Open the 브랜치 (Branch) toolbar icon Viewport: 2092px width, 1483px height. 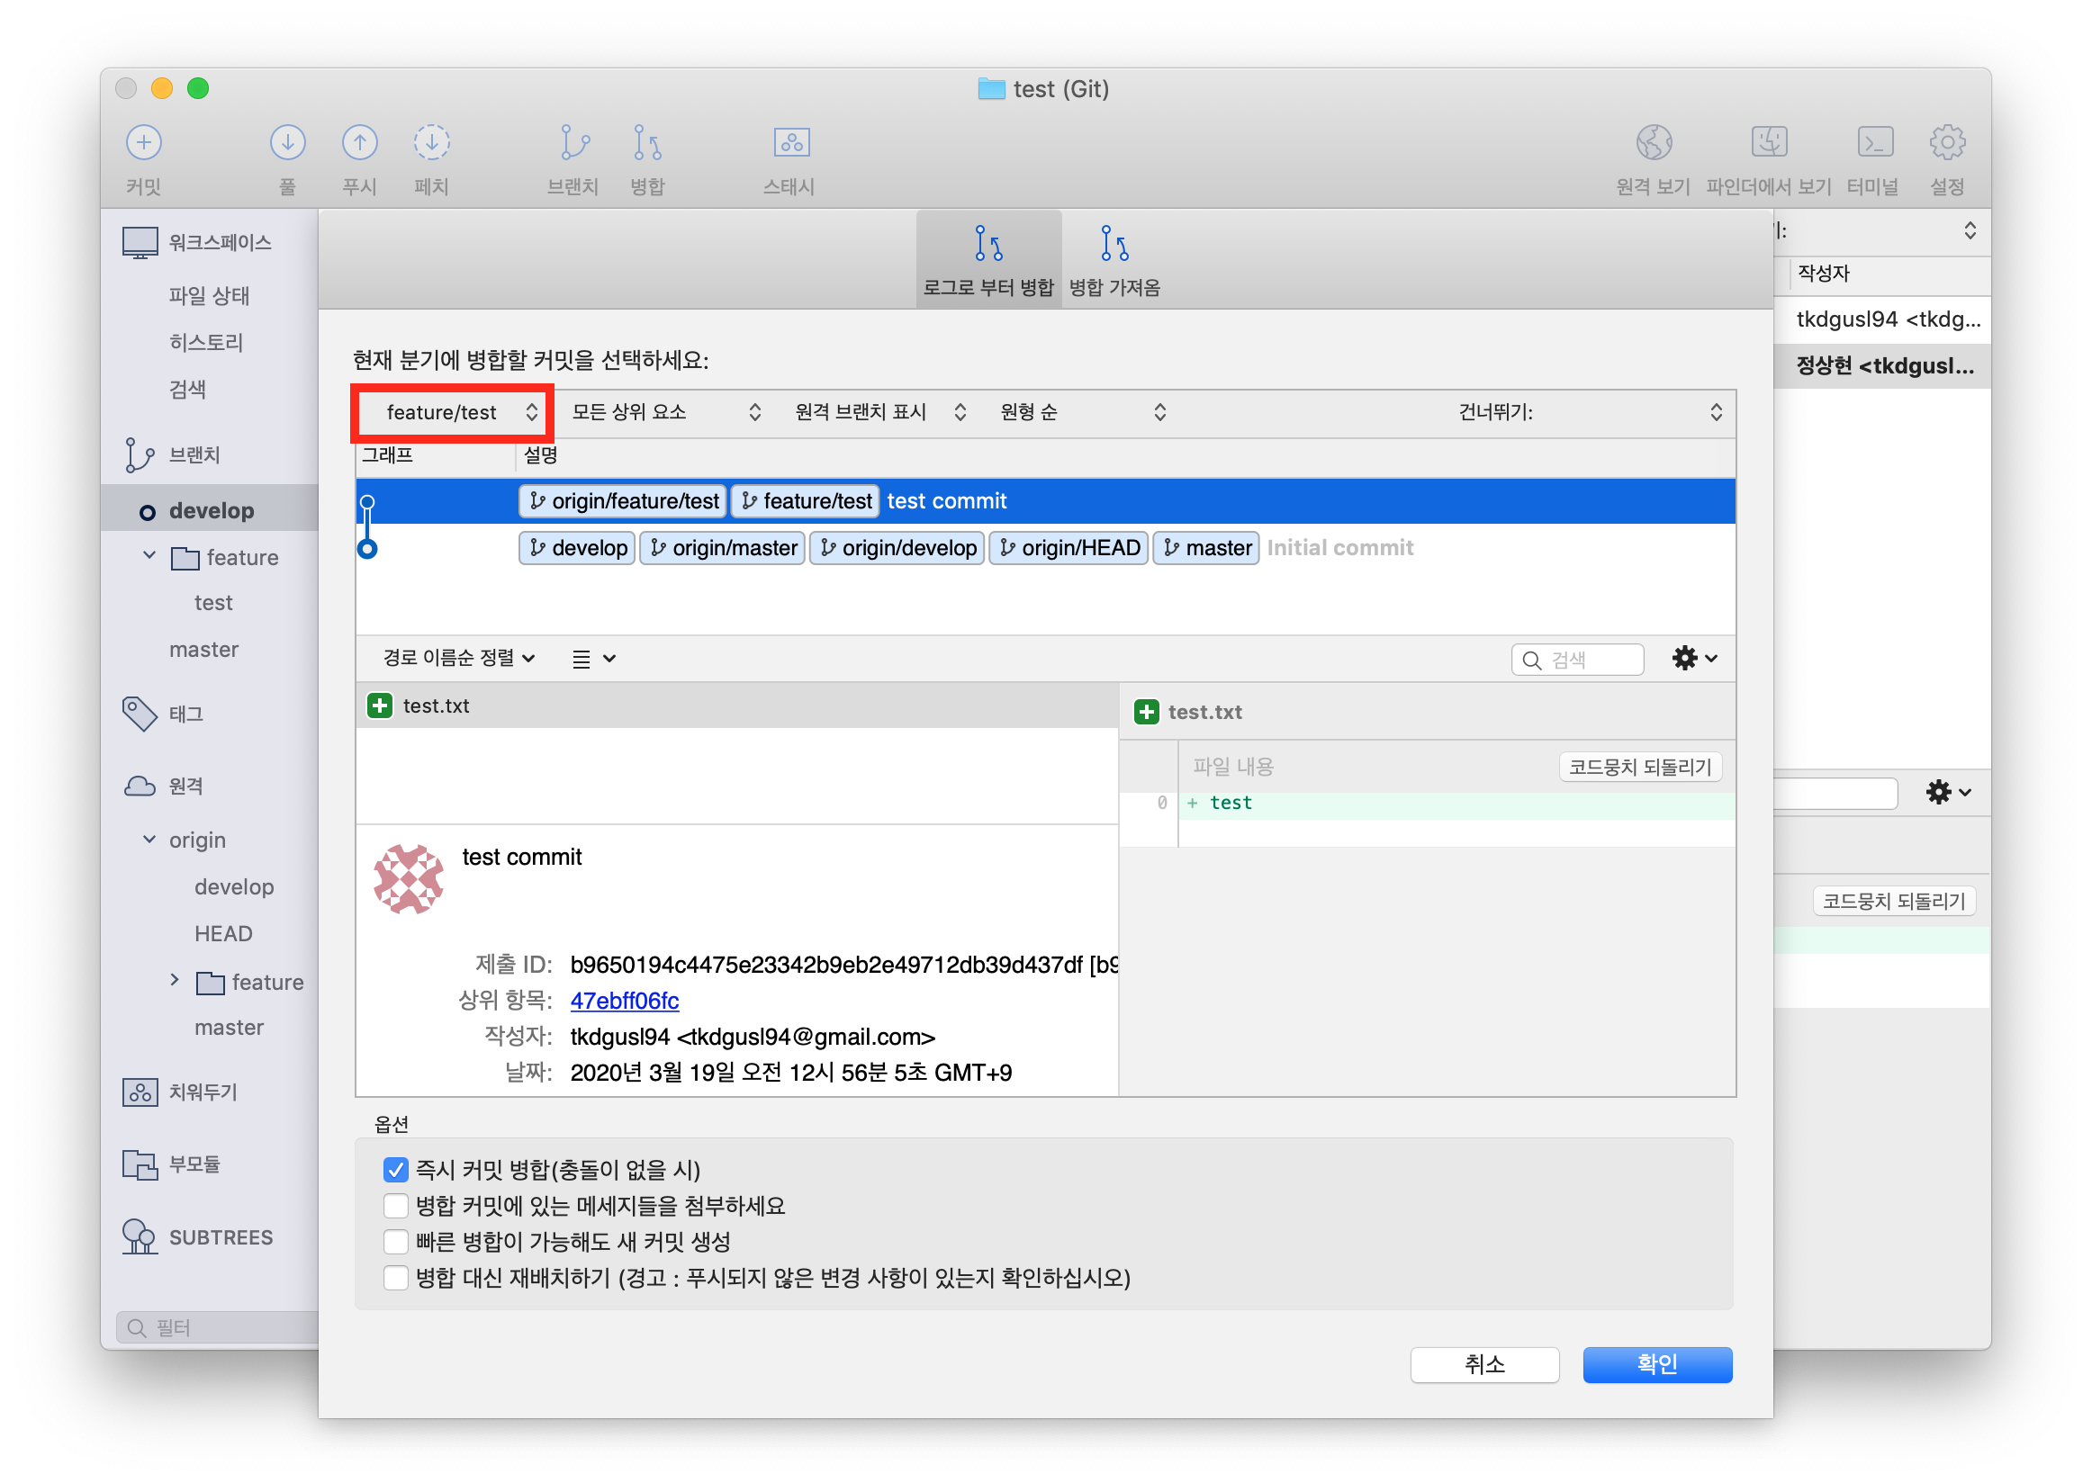coord(573,143)
